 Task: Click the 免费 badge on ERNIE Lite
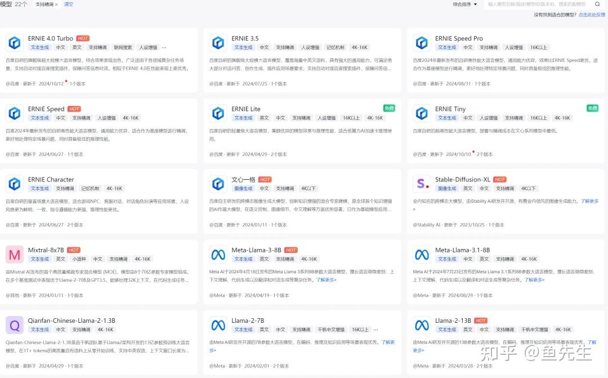pos(389,108)
